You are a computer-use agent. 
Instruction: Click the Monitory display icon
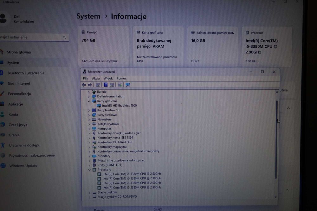coord(94,156)
